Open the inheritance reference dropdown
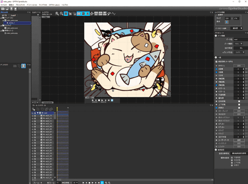The height and width of the screenshot is (184, 248). 239,153
